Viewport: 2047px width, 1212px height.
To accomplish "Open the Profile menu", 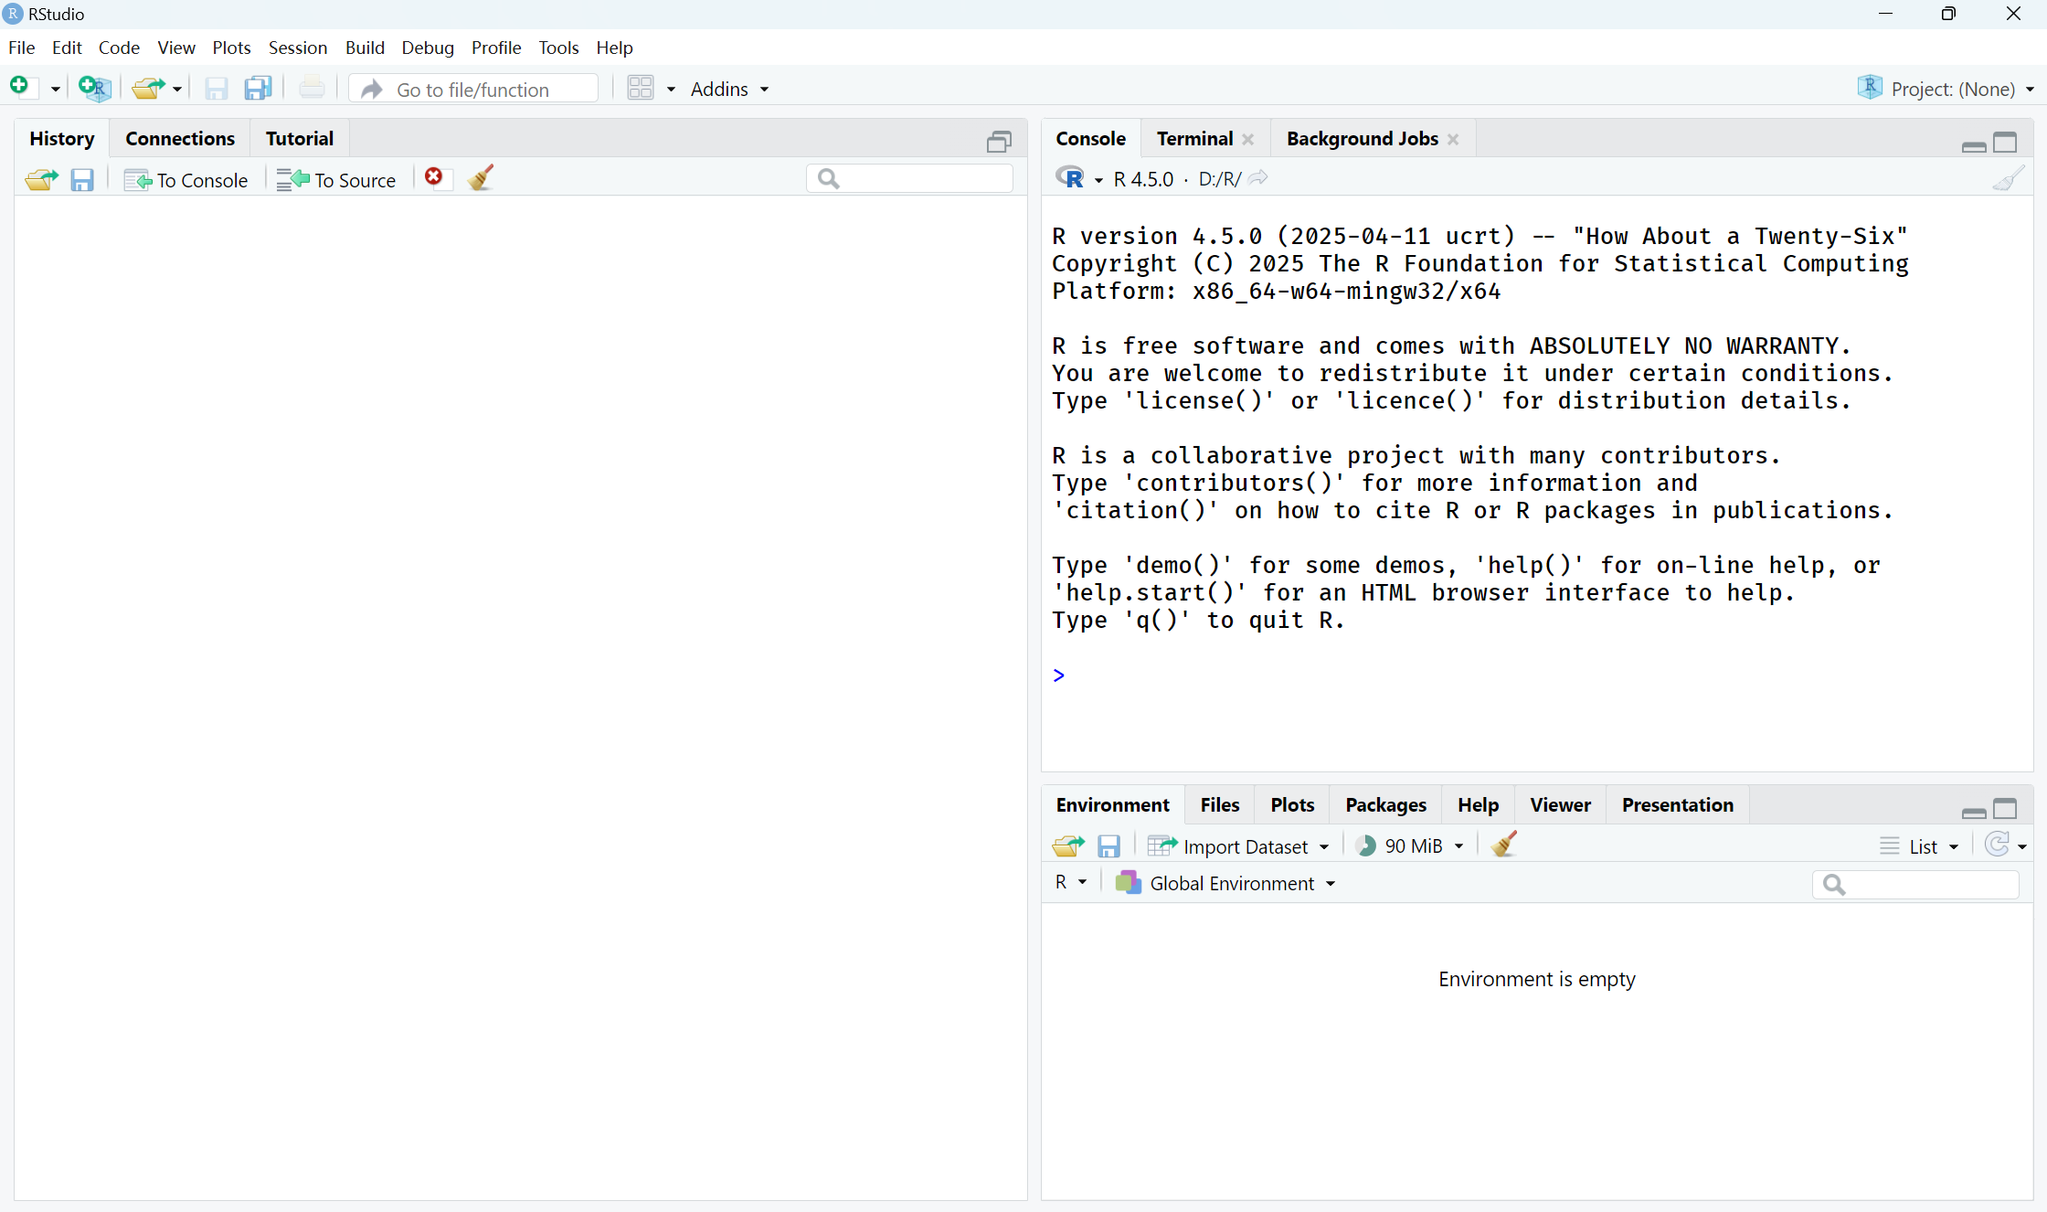I will (496, 48).
